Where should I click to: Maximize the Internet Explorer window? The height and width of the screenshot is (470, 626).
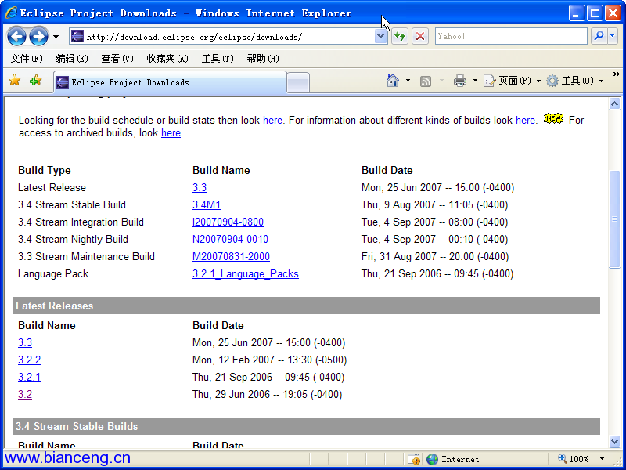595,13
